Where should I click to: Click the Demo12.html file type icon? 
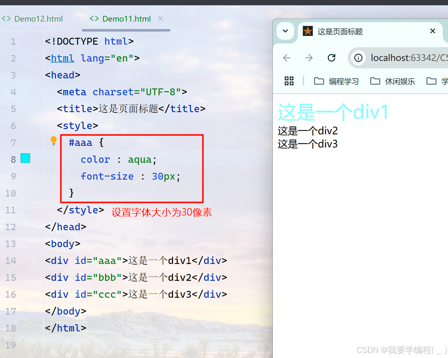[6, 19]
